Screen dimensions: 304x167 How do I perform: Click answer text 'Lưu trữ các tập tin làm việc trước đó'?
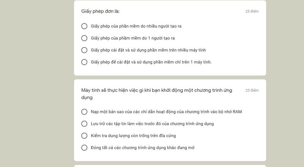(152, 124)
